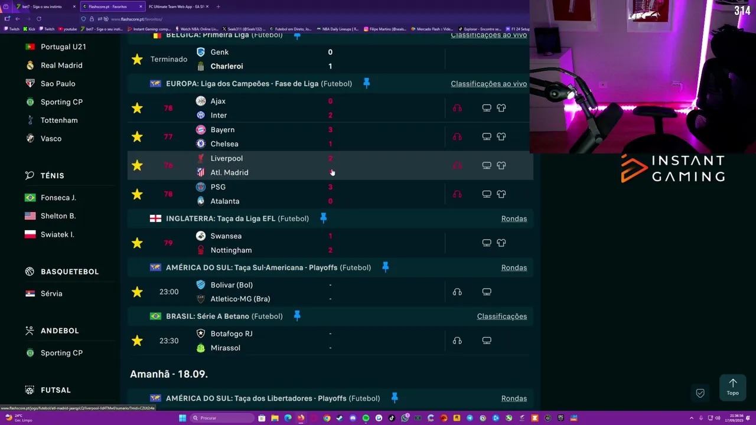Jump to top with Topo button
Viewport: 756px width, 425px height.
[x=732, y=387]
